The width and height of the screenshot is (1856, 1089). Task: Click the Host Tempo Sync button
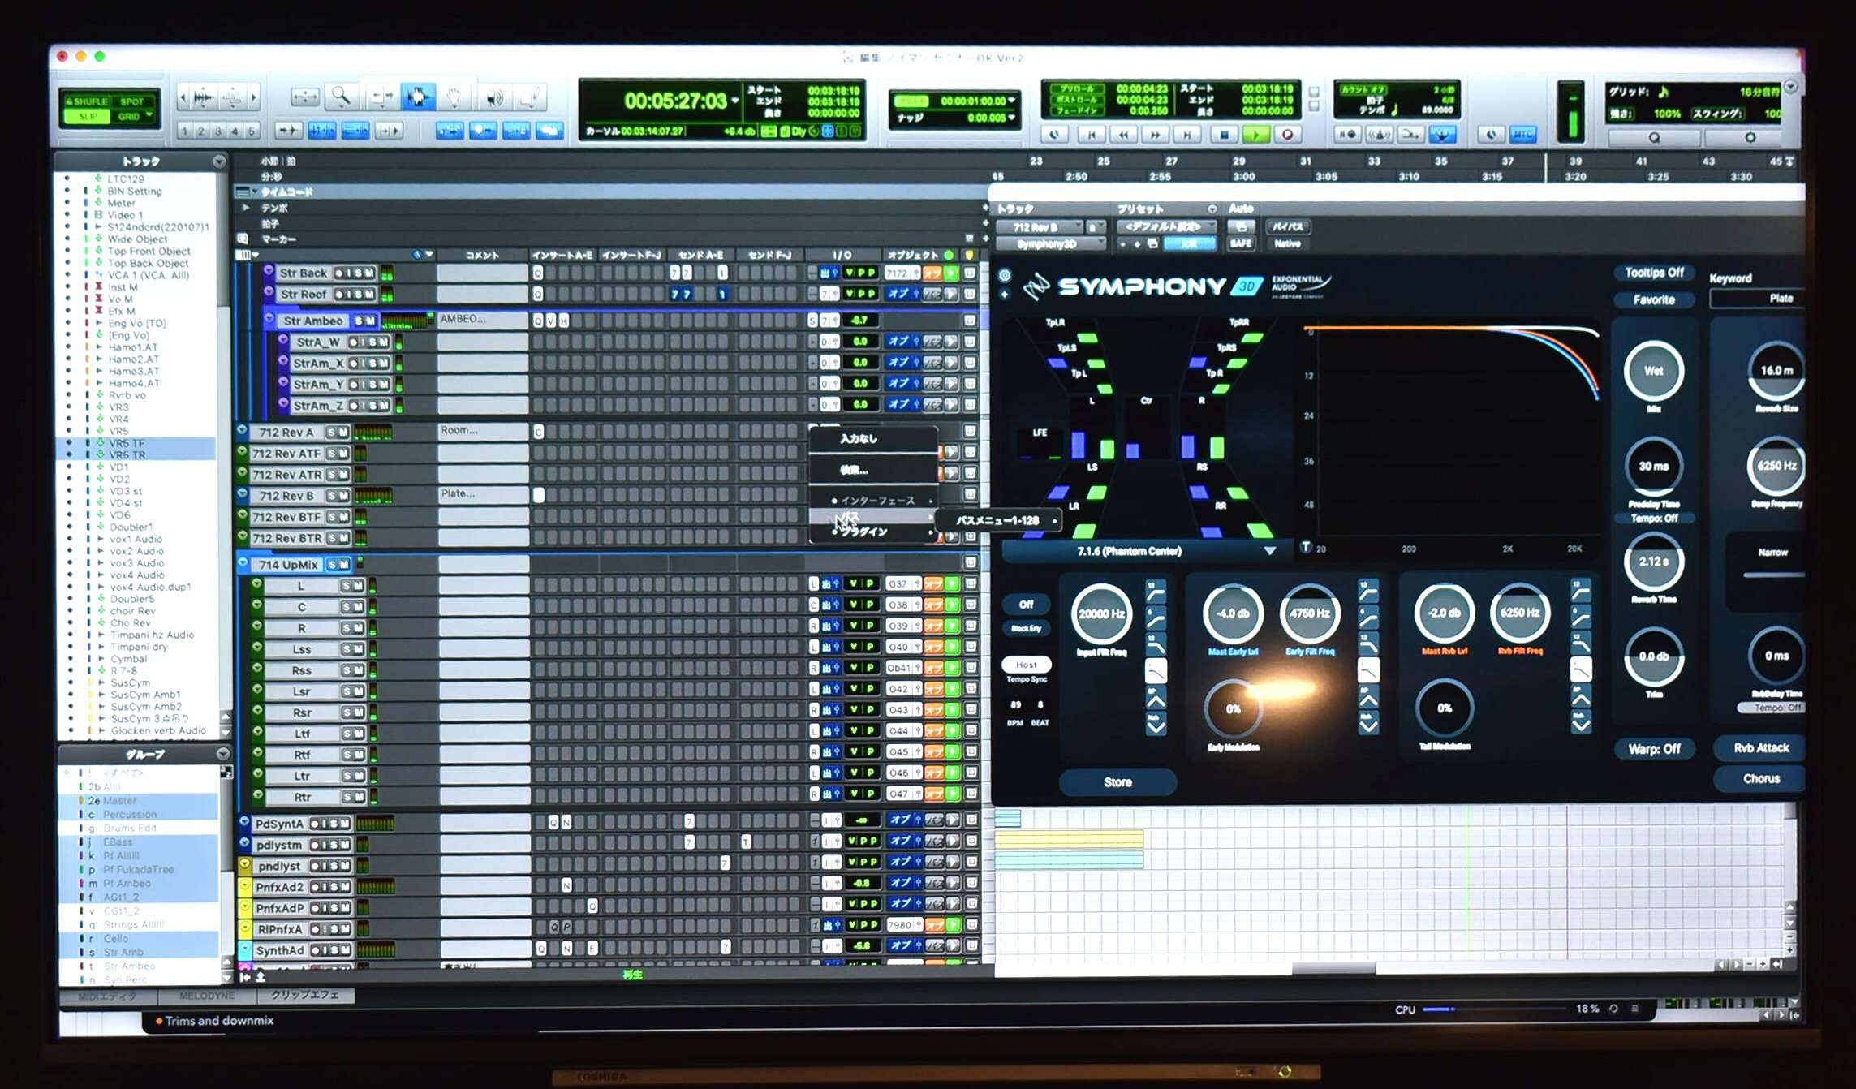coord(1026,665)
